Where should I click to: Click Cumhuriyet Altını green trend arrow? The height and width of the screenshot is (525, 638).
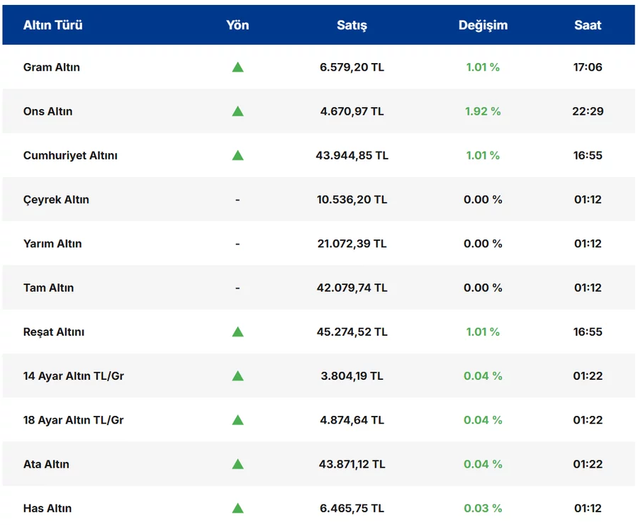(237, 155)
